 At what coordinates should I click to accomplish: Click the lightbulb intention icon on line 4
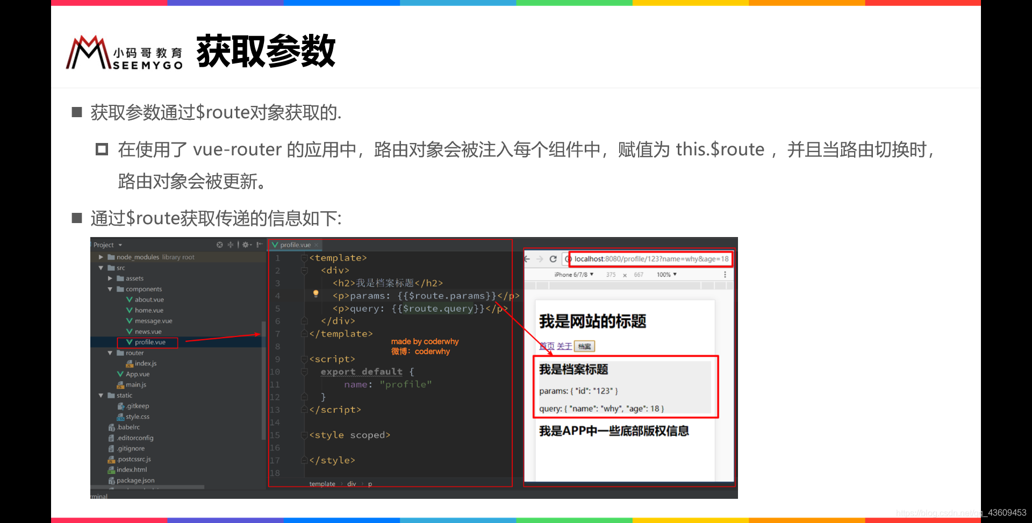316,293
